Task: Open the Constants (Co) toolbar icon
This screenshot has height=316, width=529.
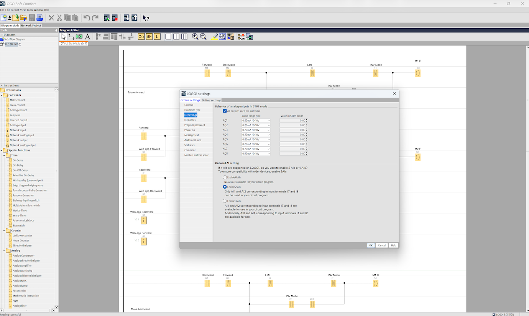Action: (141, 37)
